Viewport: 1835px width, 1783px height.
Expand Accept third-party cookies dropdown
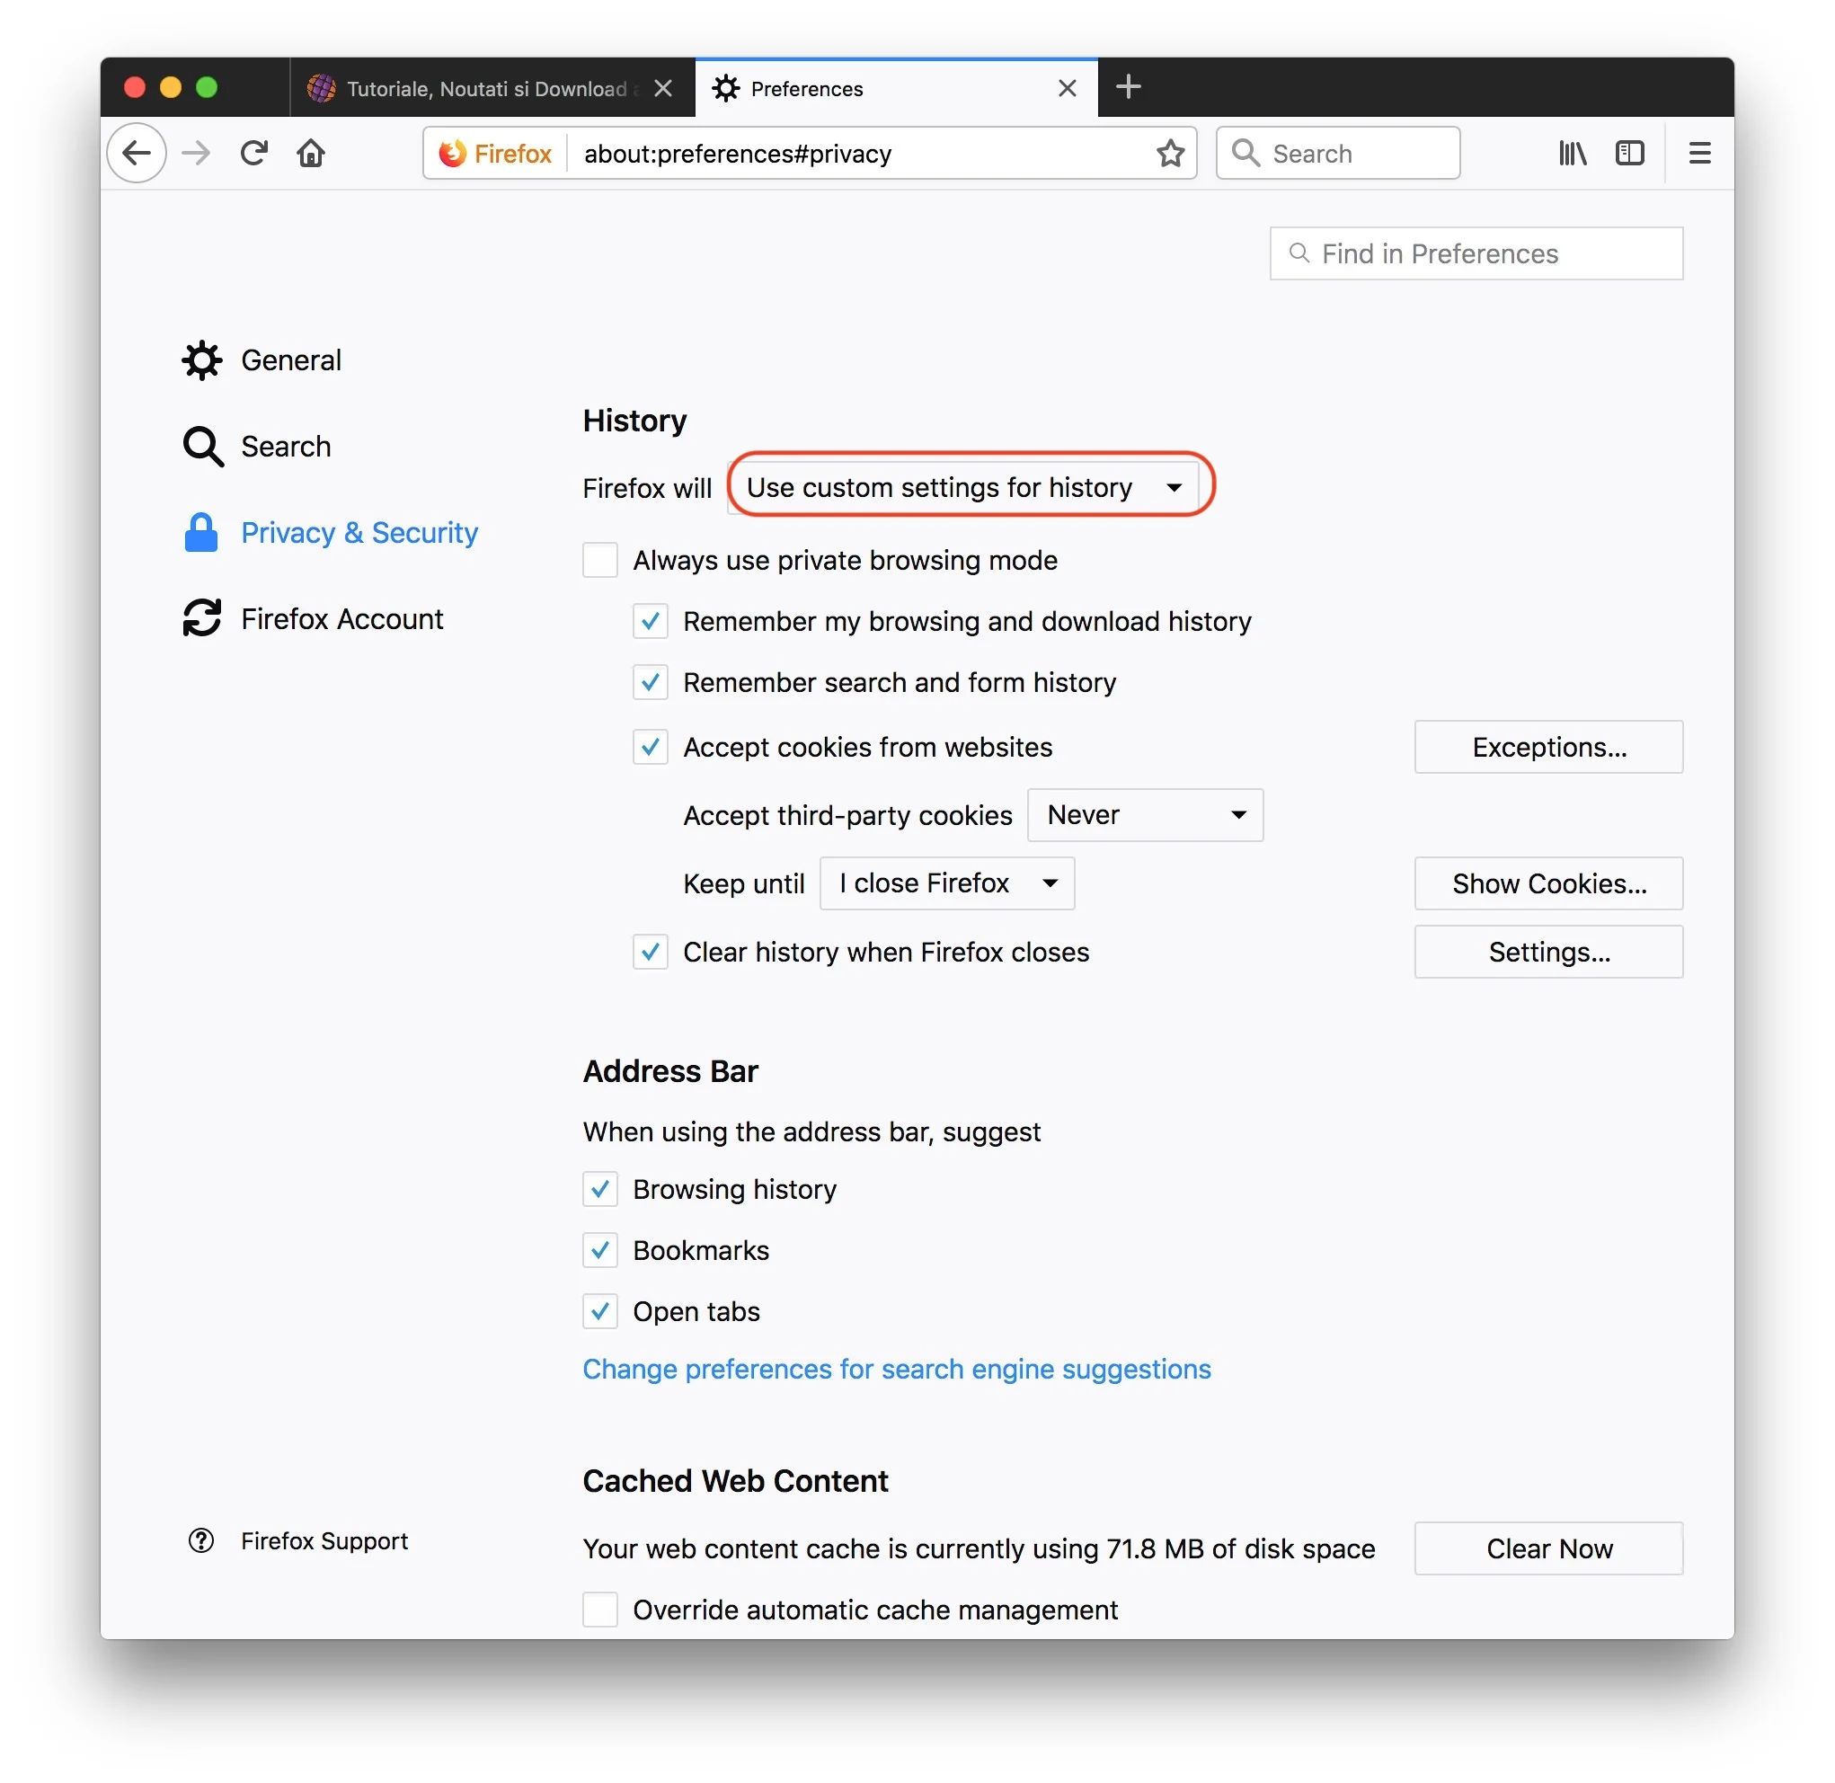[1144, 815]
